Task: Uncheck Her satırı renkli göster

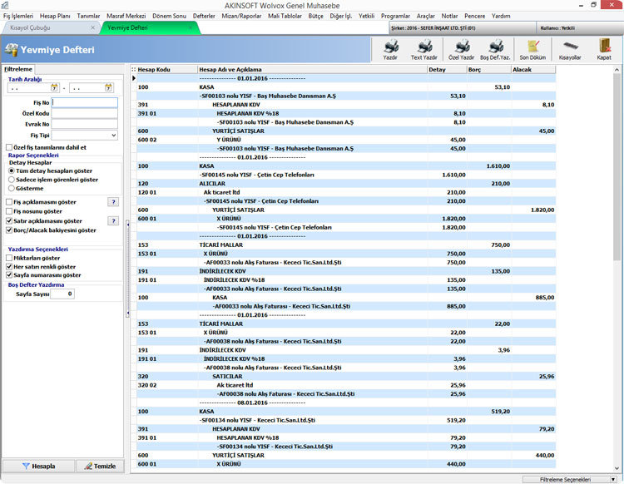Action: pyautogui.click(x=9, y=267)
